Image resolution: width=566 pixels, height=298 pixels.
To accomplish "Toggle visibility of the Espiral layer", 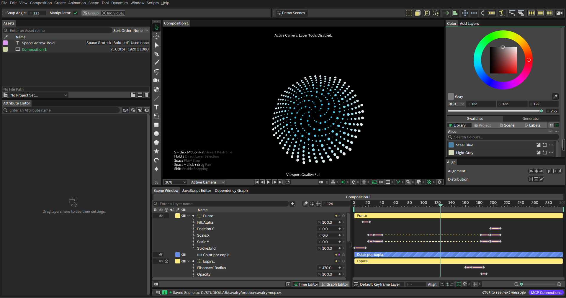I will pyautogui.click(x=161, y=261).
